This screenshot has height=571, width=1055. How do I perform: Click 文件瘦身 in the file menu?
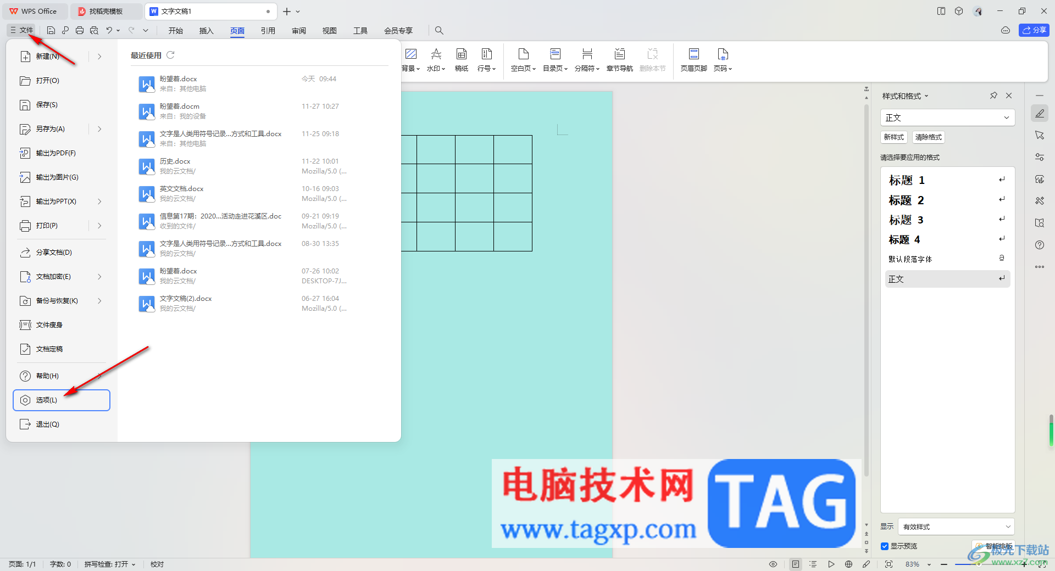tap(49, 325)
